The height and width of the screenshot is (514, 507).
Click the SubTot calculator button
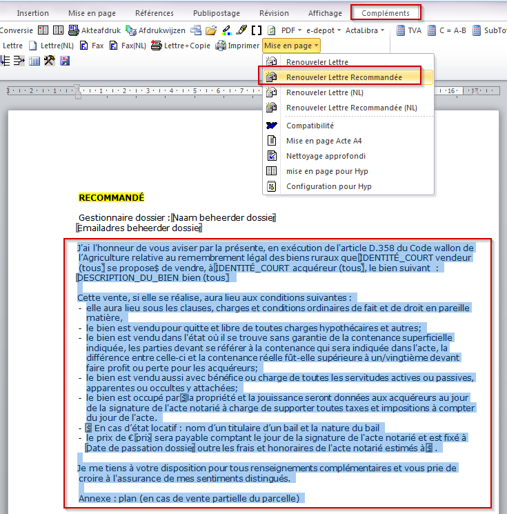click(490, 30)
